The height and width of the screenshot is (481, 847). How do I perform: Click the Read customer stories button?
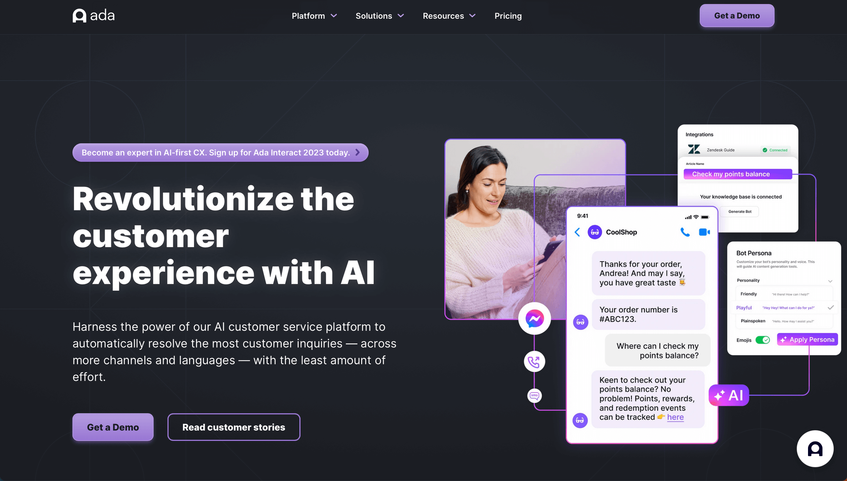coord(233,427)
